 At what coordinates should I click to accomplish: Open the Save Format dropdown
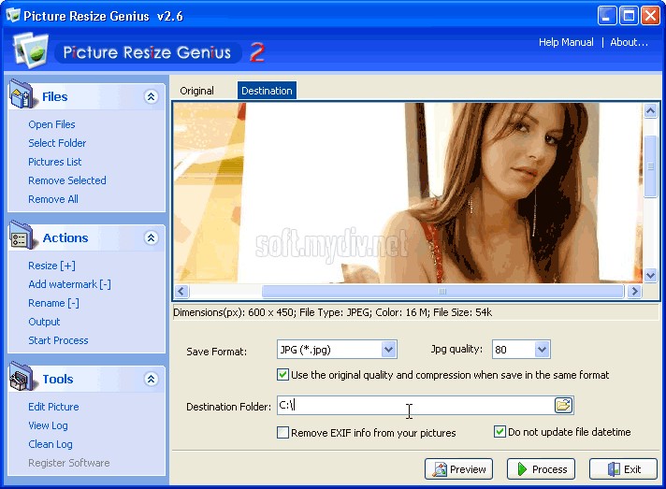[388, 350]
